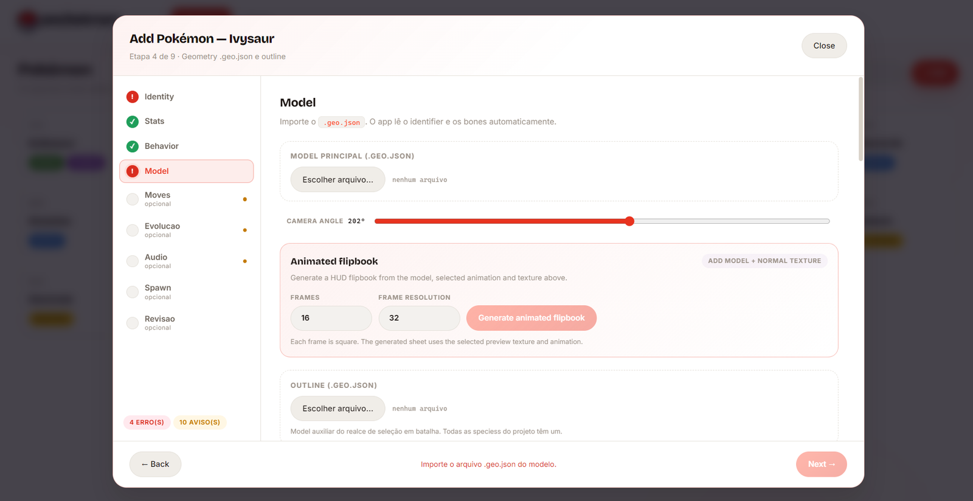Click Generate animated flipbook
Screen dimensions: 973x501
[532, 318]
